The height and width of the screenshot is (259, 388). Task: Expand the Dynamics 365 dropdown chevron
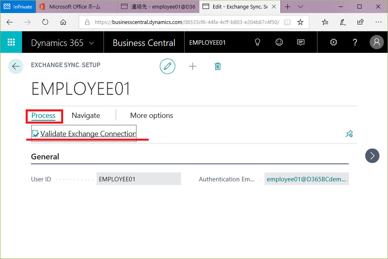coord(92,43)
